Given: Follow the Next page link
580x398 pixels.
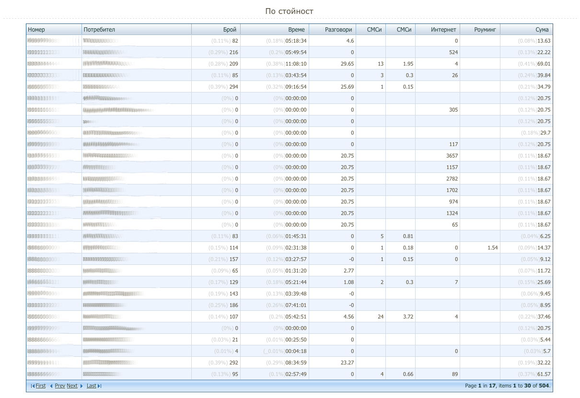Looking at the screenshot, I should pyautogui.click(x=72, y=386).
